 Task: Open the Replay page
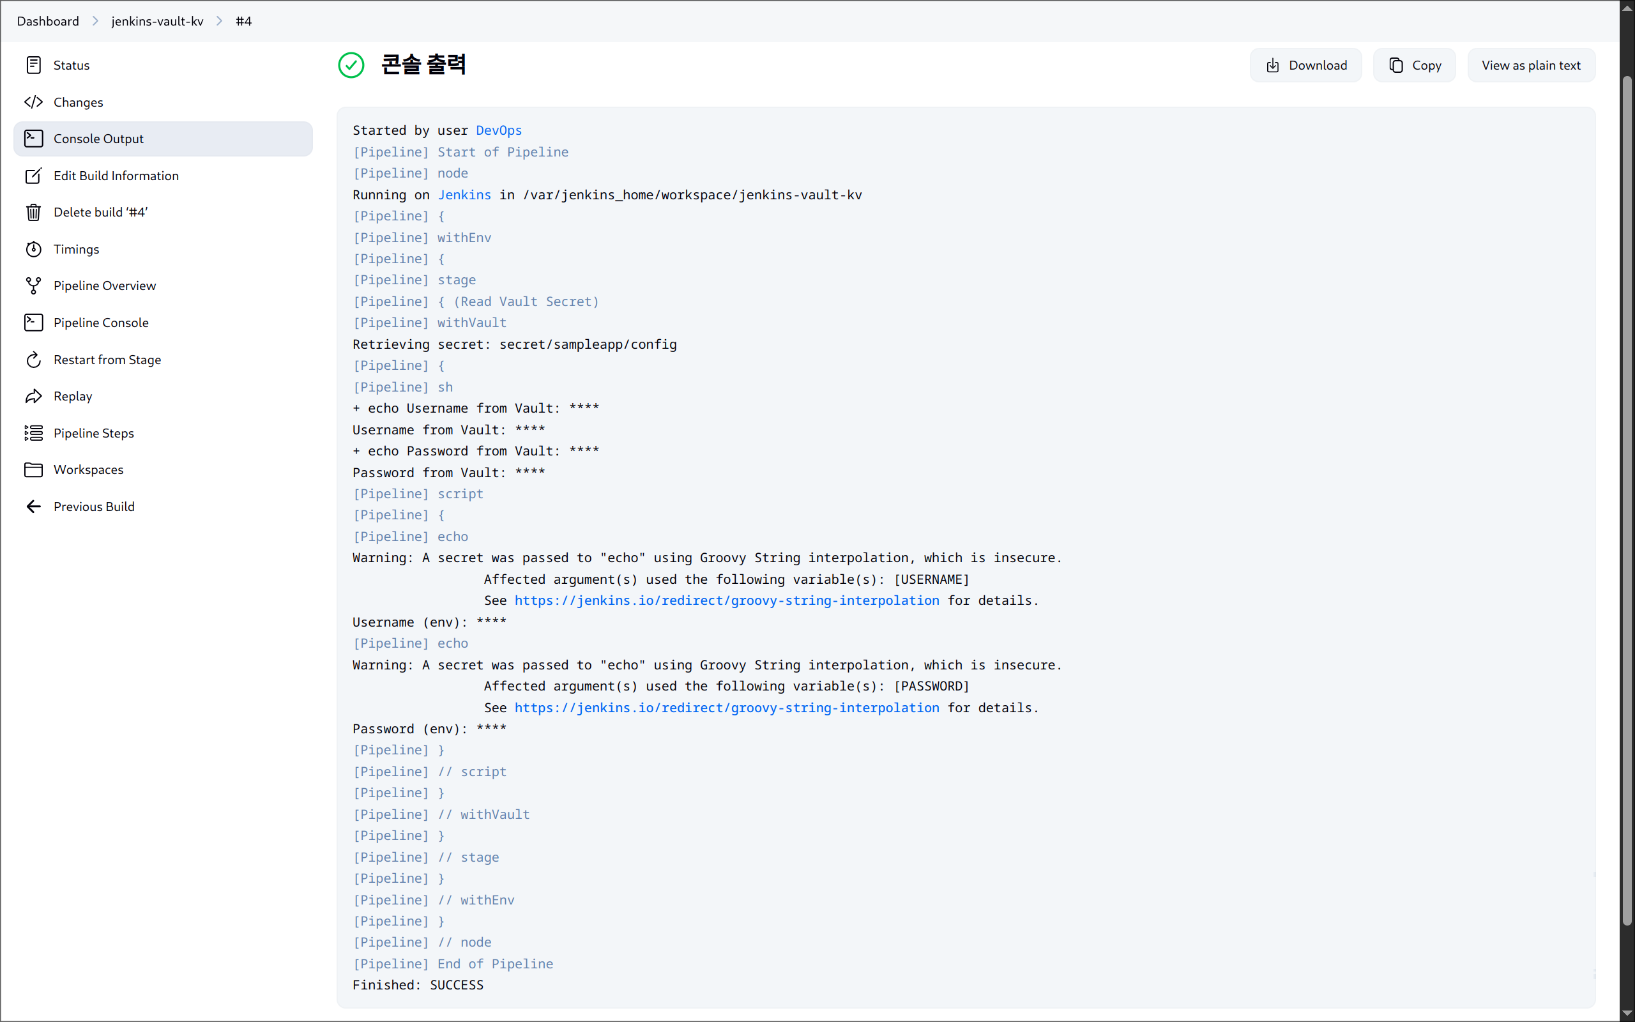(x=163, y=396)
